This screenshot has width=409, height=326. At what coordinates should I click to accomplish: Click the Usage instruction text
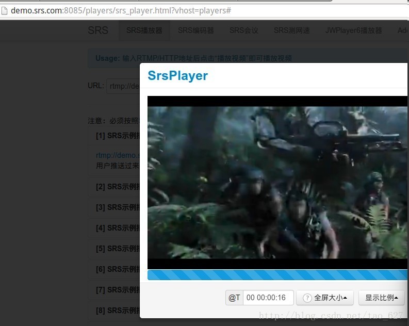coord(193,58)
